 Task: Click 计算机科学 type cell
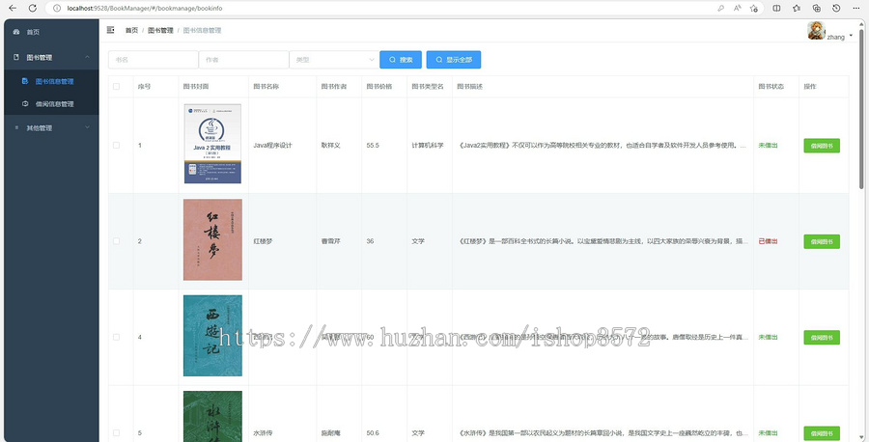428,145
